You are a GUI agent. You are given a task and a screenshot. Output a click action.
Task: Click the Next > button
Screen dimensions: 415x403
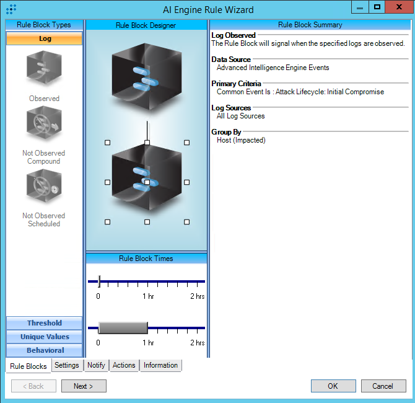tap(84, 386)
